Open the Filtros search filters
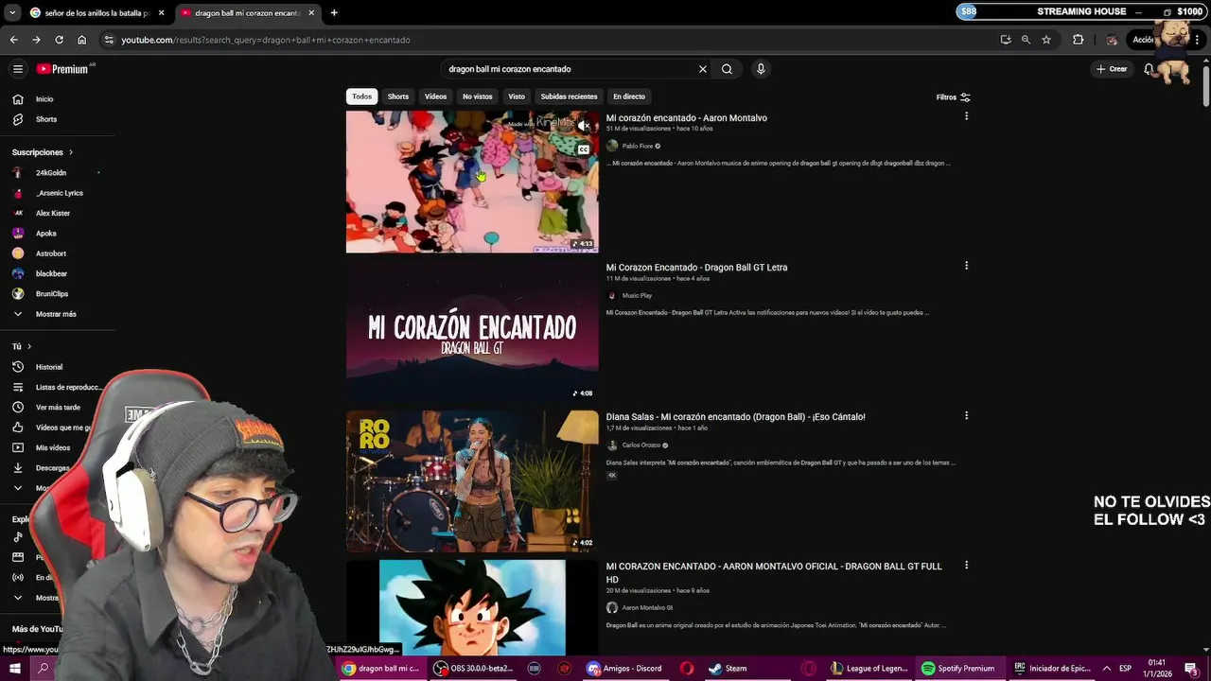Screen dimensions: 1211x681 pos(953,96)
